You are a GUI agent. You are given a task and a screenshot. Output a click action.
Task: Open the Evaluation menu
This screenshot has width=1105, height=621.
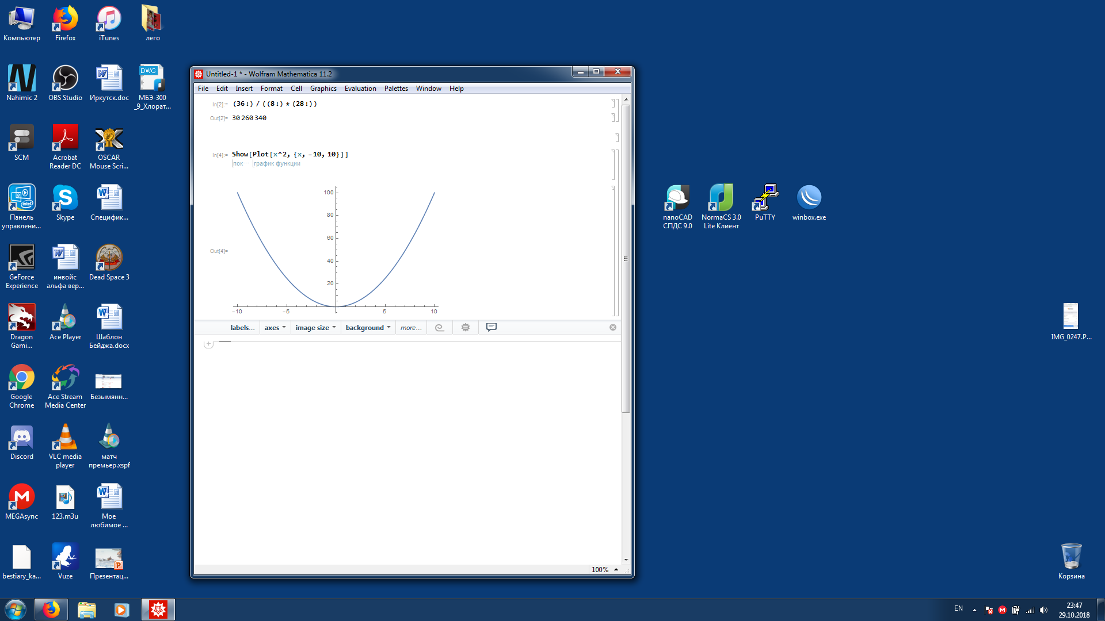pyautogui.click(x=360, y=89)
